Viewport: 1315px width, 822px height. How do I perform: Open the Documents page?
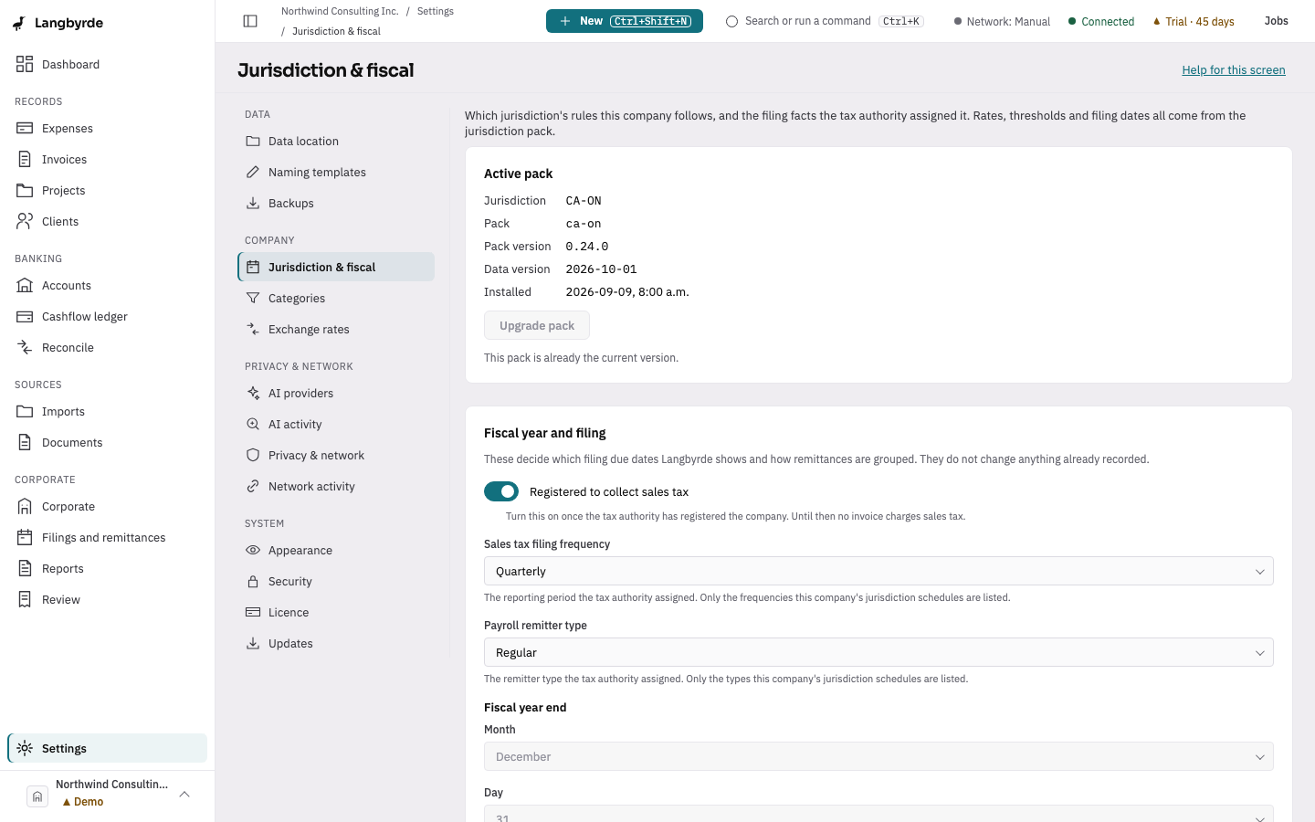tap(108, 442)
